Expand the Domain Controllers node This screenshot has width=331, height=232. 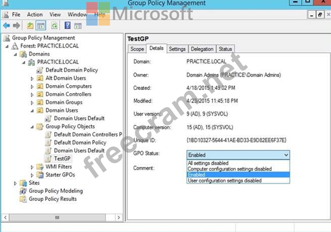[32, 95]
